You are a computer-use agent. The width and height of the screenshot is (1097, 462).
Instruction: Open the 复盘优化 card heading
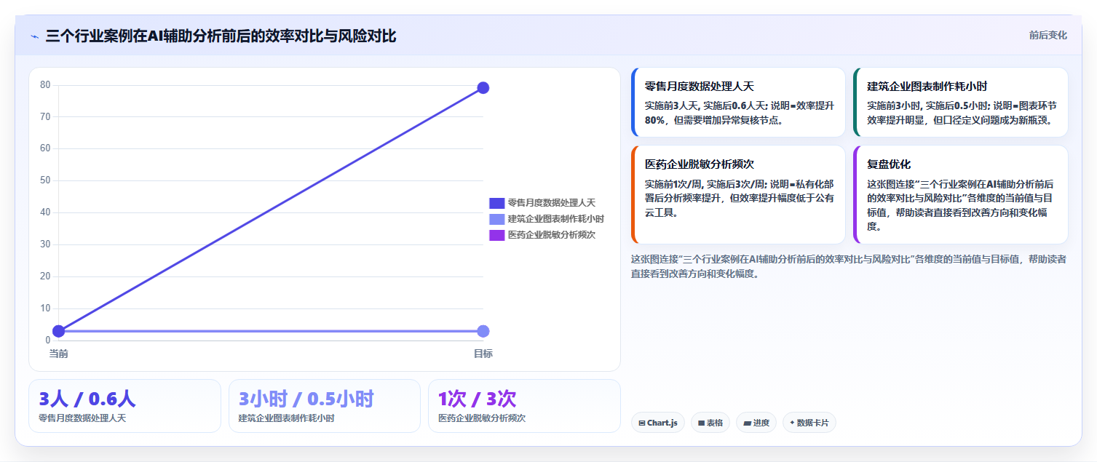pos(889,164)
